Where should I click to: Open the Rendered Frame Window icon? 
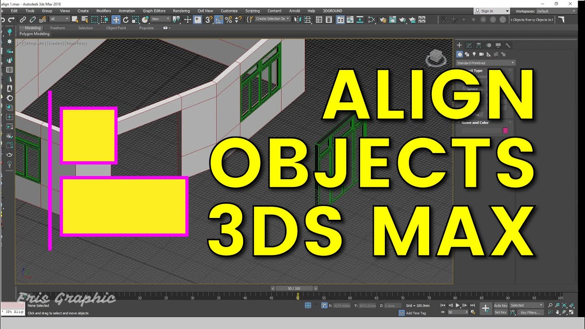tap(393, 20)
